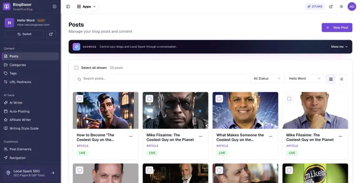The height and width of the screenshot is (183, 360).
Task: Click the search magnifier icon
Action: [79, 79]
